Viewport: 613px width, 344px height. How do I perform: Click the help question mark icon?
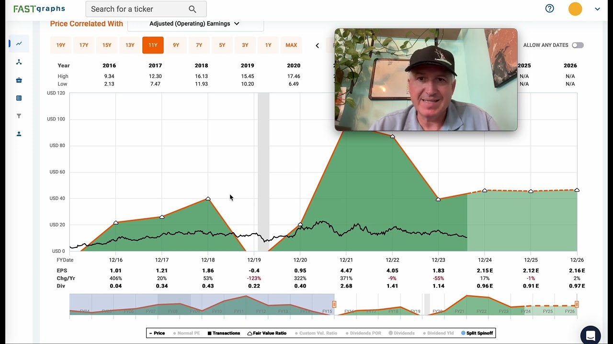(x=550, y=9)
